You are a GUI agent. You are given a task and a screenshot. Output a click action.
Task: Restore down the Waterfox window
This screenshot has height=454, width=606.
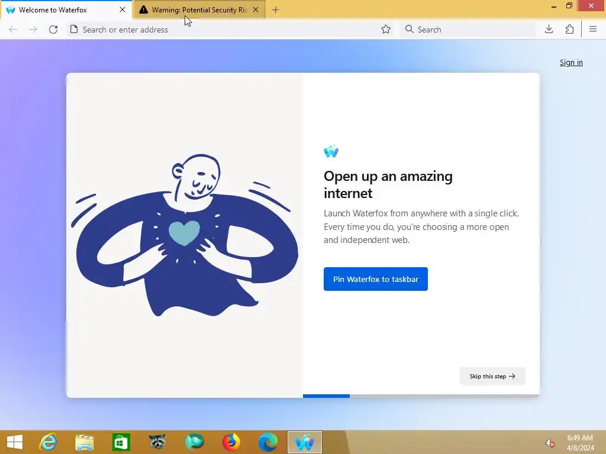pyautogui.click(x=569, y=6)
